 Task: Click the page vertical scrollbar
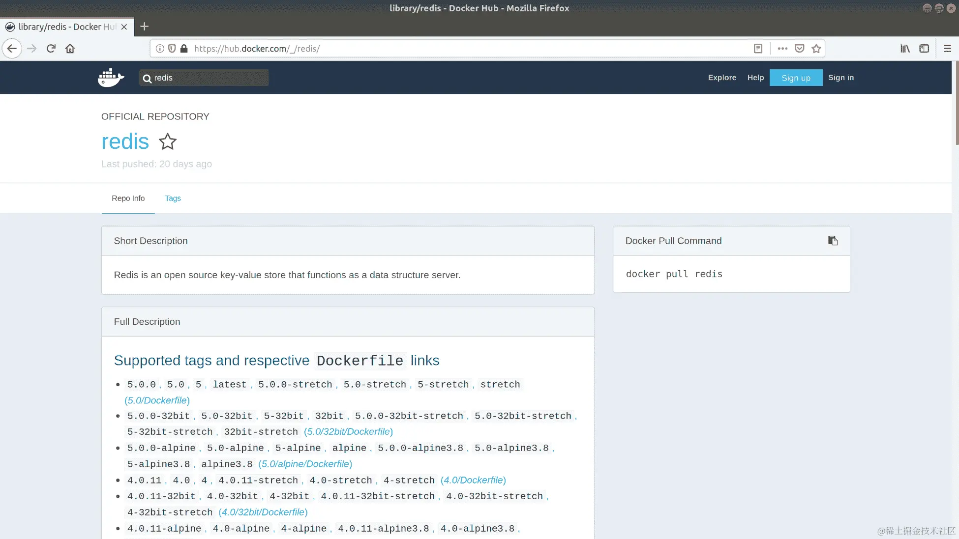click(957, 103)
